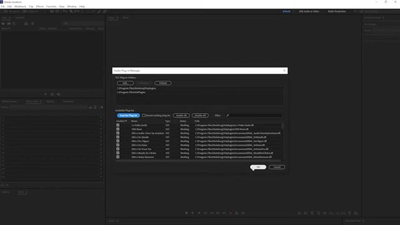The width and height of the screenshot is (400, 225).
Task: Open the File menu
Action: (x=2, y=6)
